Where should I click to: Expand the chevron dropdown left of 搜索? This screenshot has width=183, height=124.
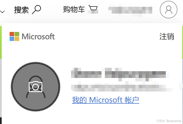2,12
